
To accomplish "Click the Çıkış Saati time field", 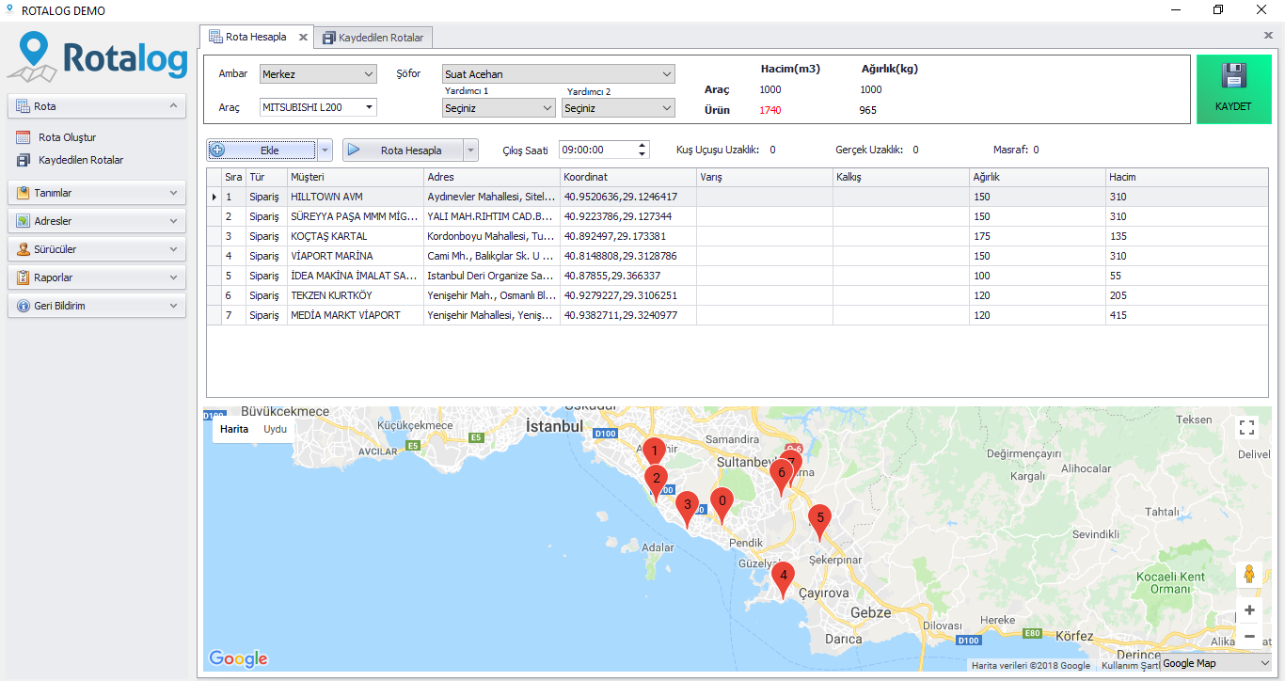I will click(597, 150).
